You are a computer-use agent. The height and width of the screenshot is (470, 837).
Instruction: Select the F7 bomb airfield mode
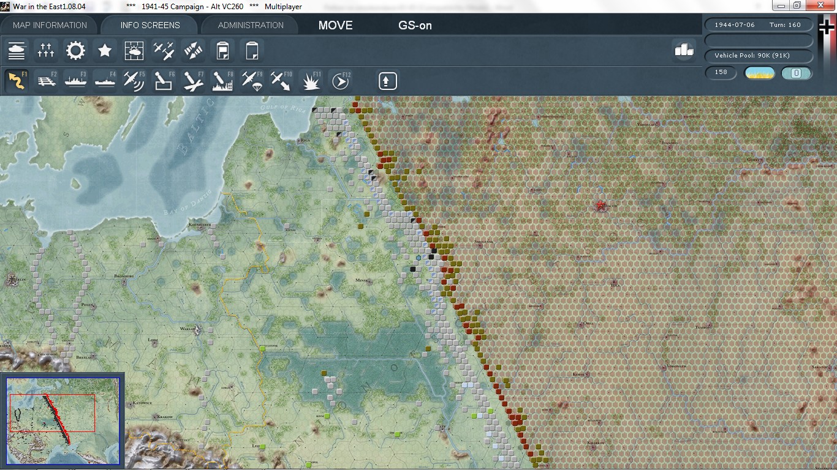pyautogui.click(x=193, y=81)
